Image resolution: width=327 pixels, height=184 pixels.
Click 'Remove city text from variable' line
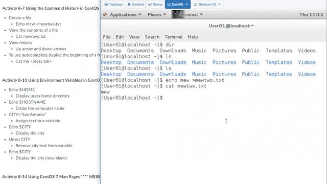point(44,146)
